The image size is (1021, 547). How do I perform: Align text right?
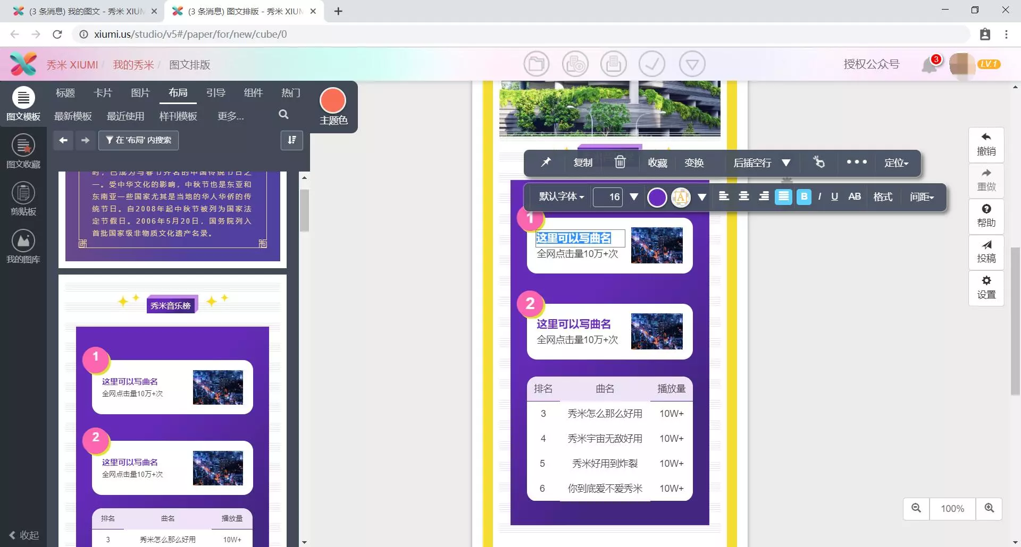(764, 196)
